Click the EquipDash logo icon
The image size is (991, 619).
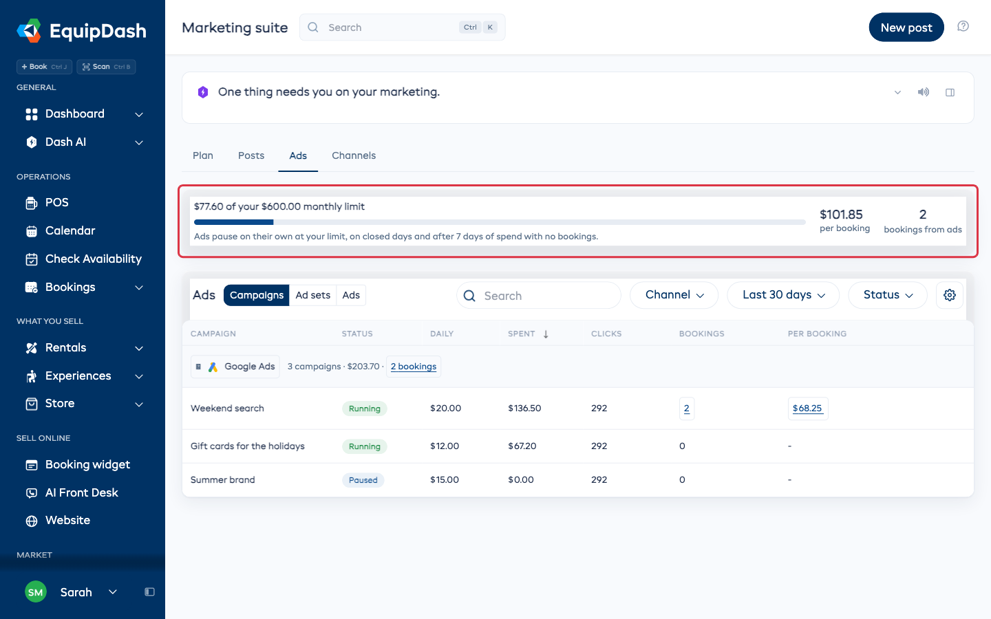[x=29, y=31]
